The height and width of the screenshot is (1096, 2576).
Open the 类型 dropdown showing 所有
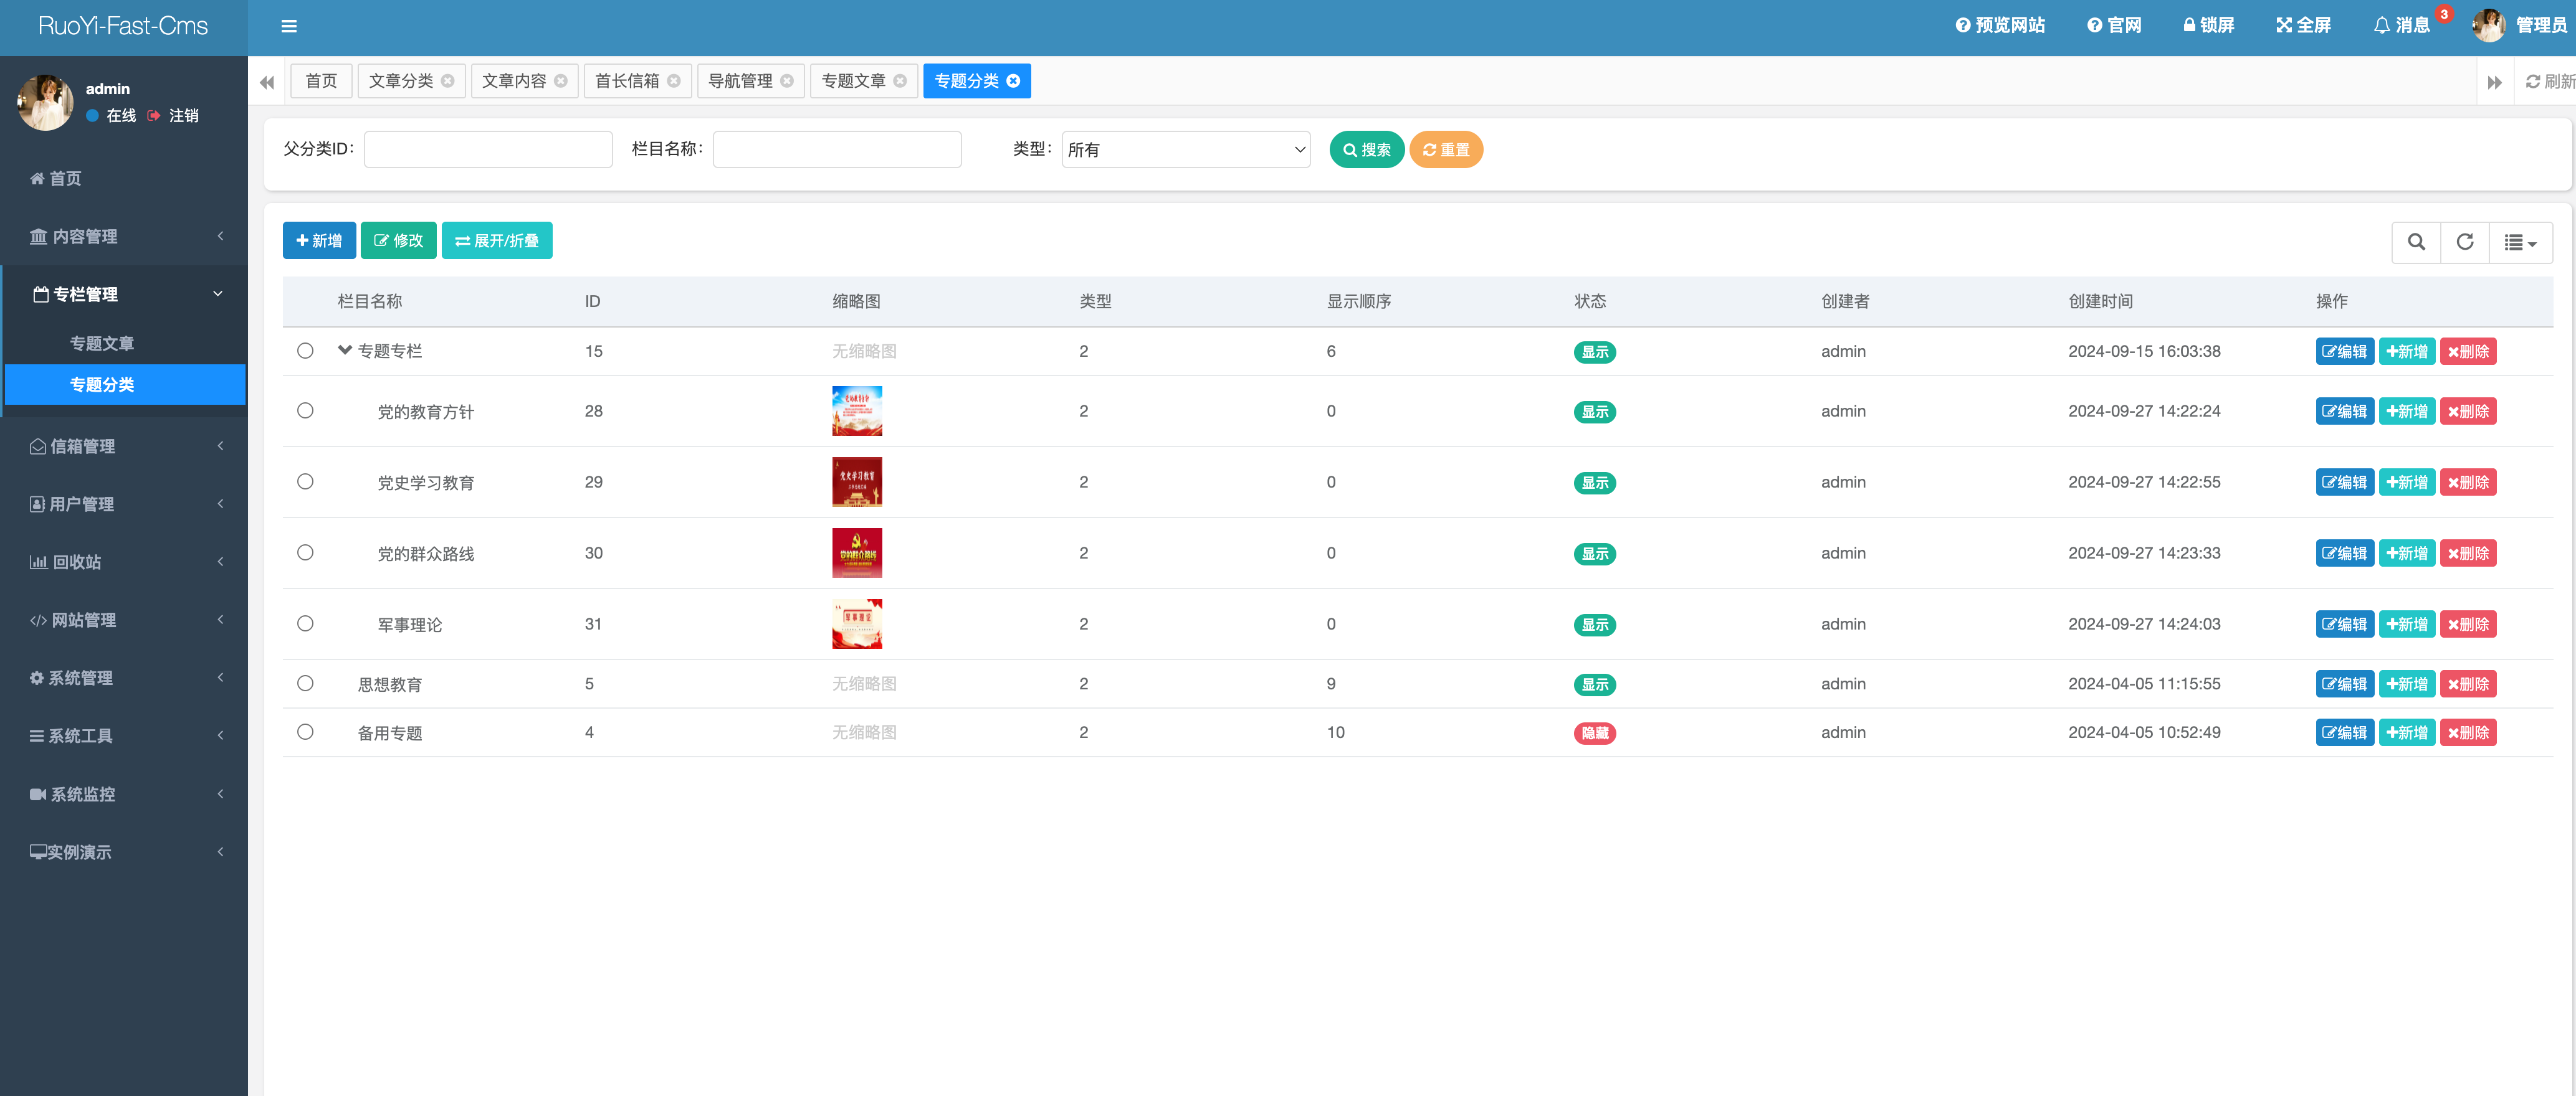(x=1186, y=150)
